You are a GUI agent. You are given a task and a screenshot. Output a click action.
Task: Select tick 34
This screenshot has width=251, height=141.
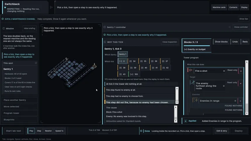133,61
